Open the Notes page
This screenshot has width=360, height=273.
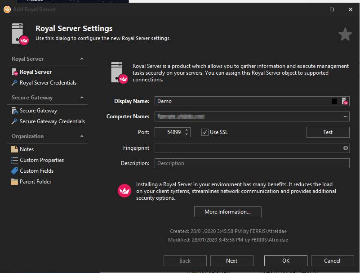[x=27, y=149]
